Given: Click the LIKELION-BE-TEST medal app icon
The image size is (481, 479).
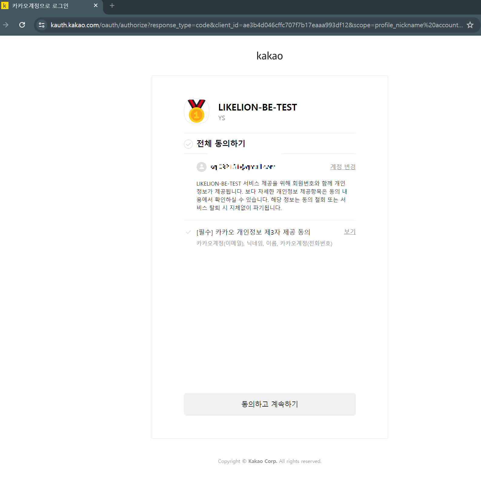Looking at the screenshot, I should coord(197,111).
